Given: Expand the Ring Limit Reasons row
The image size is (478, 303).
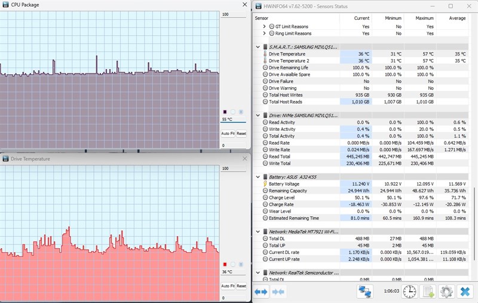Looking at the screenshot, I should pos(264,33).
